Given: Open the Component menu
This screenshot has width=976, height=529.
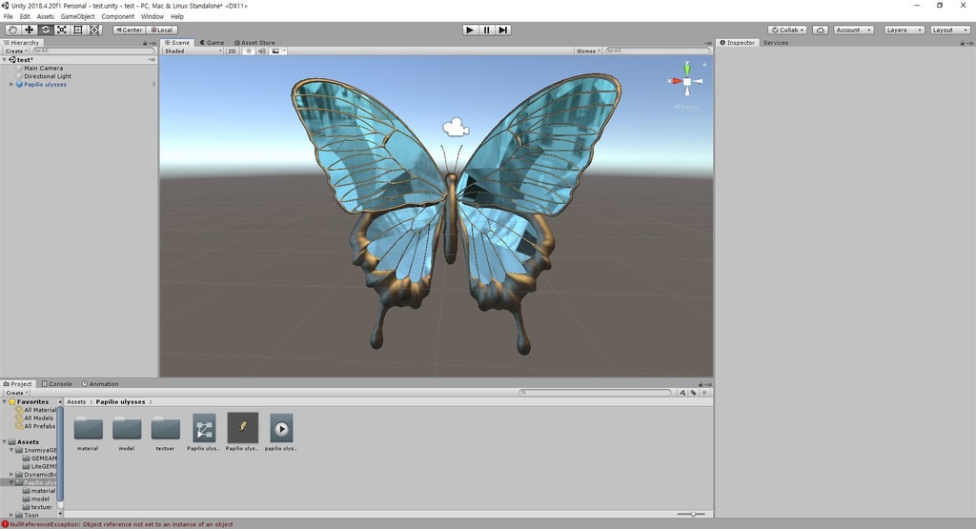Looking at the screenshot, I should point(117,17).
